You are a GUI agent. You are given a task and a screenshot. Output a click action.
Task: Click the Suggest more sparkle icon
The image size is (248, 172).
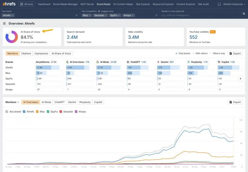[99, 11]
